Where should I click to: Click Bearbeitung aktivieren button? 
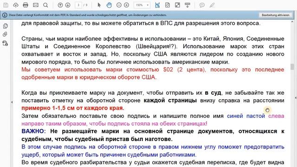pyautogui.click(x=276, y=15)
